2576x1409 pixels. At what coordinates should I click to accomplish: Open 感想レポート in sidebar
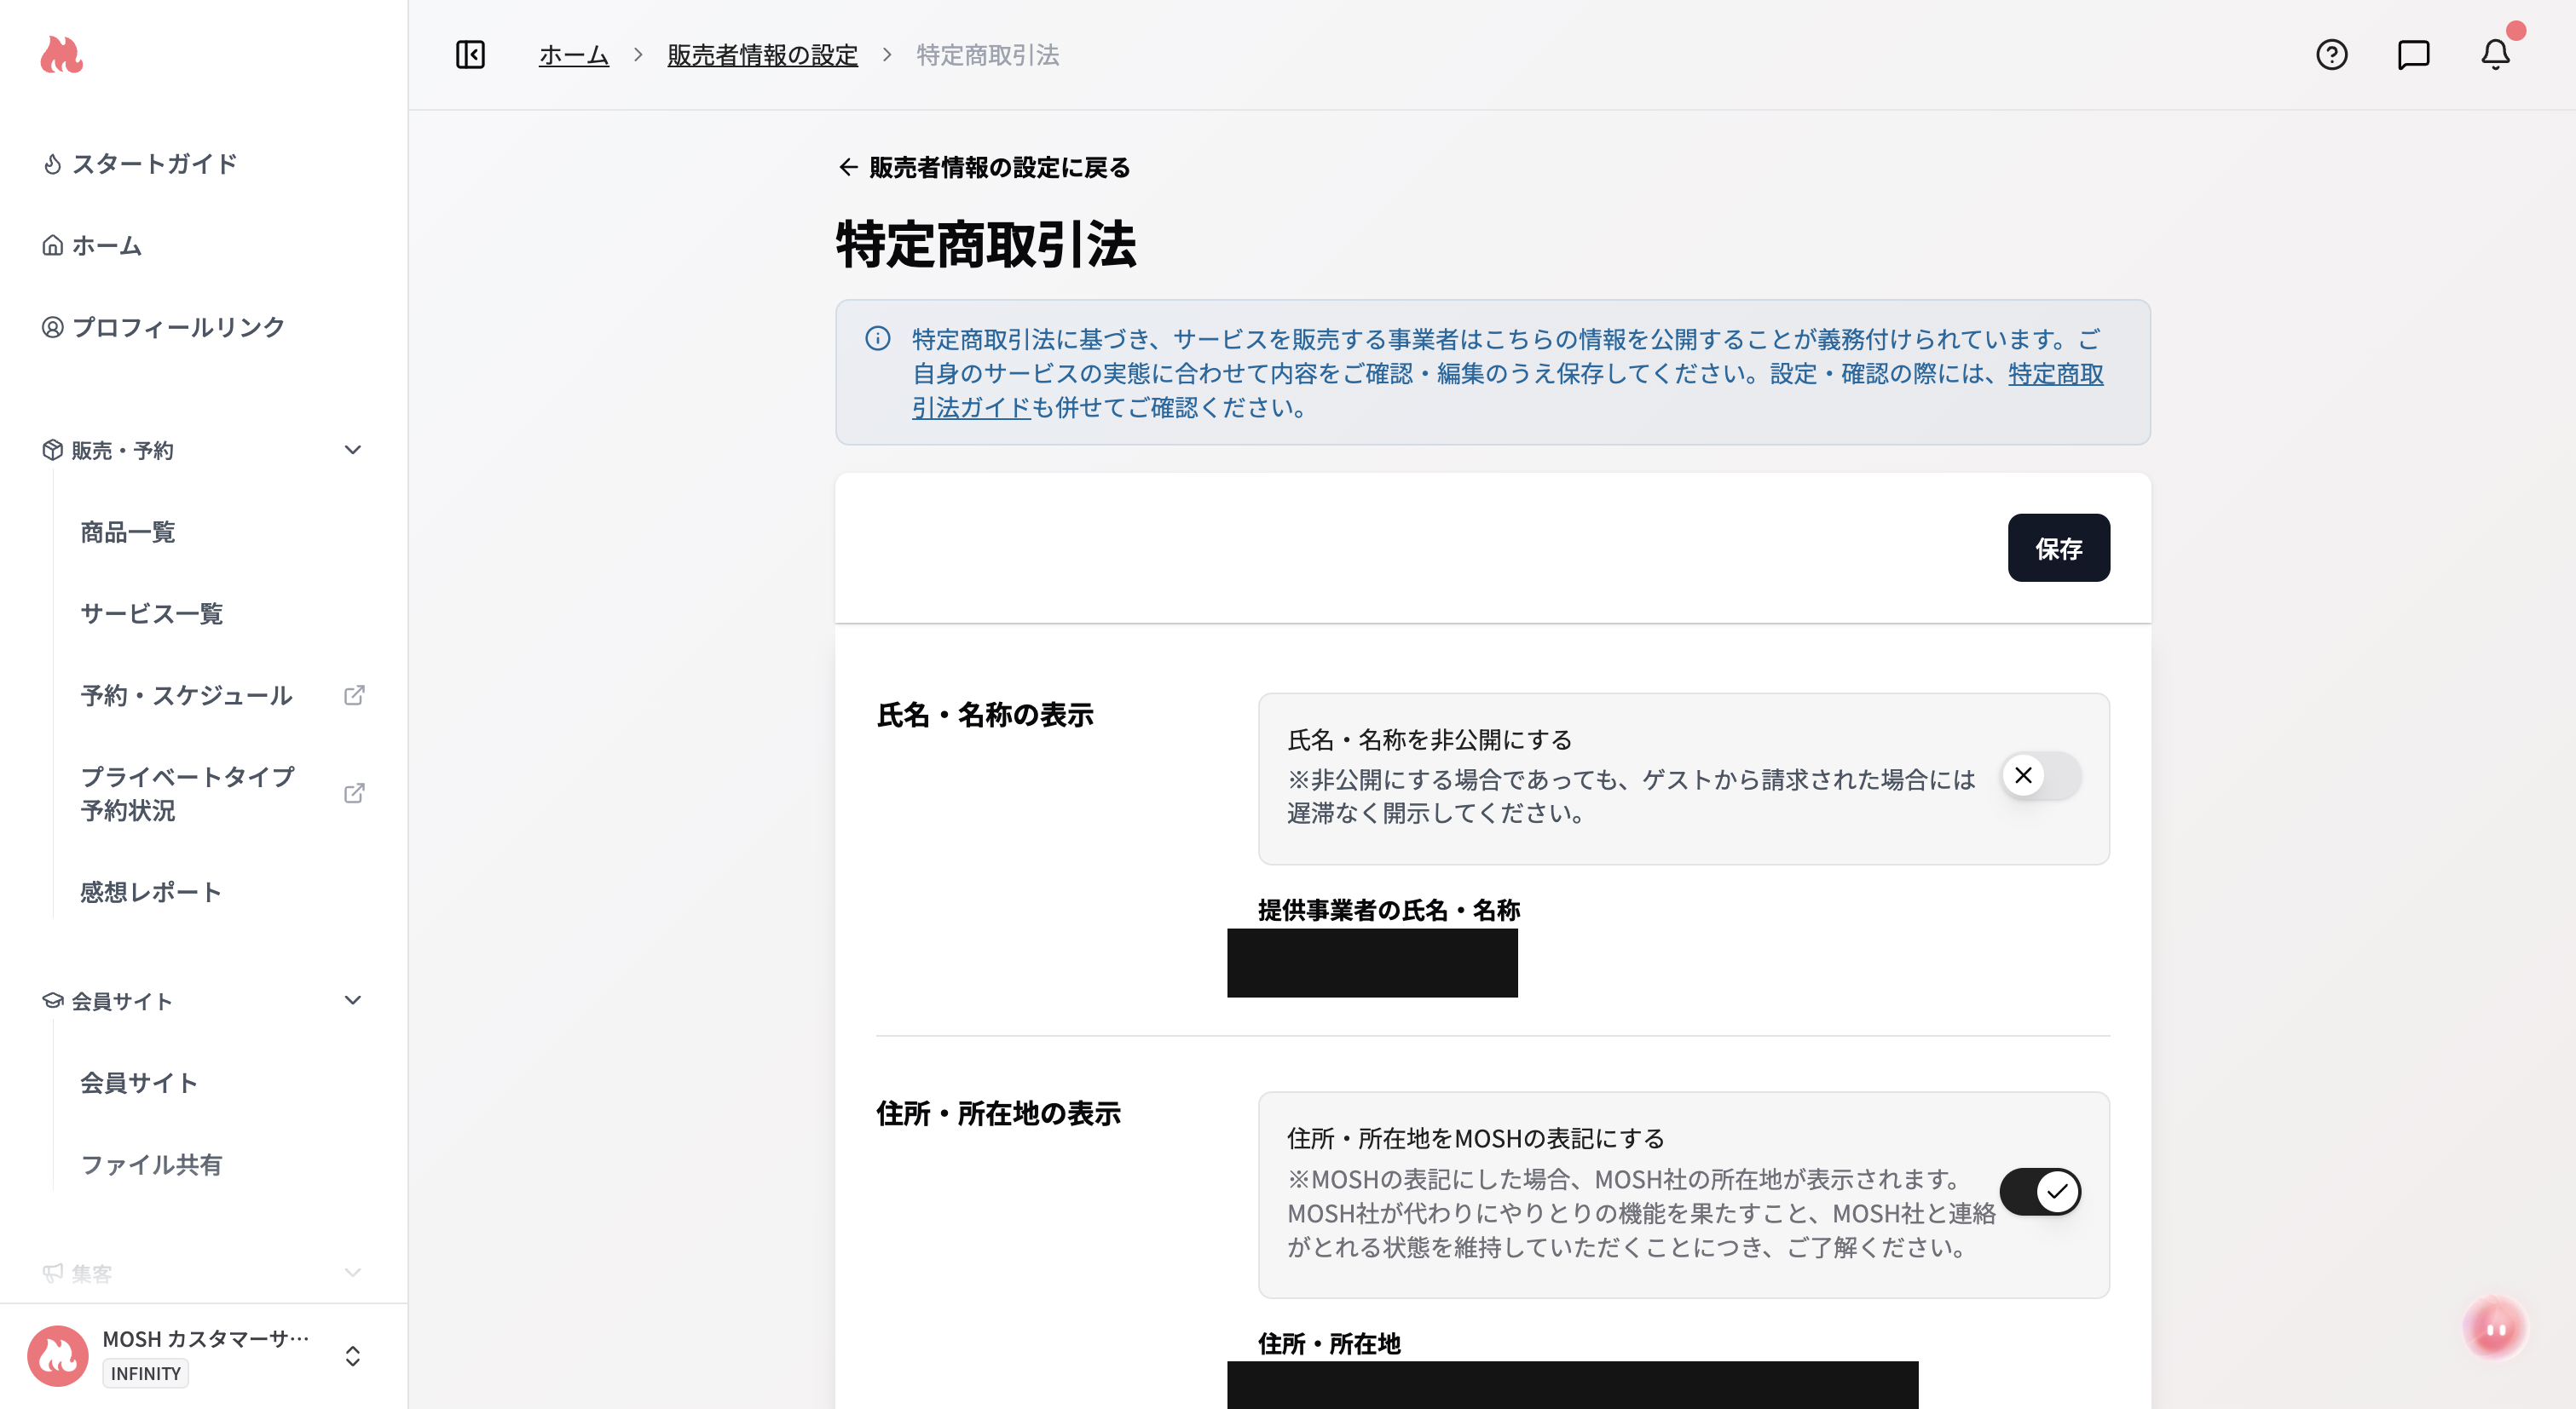tap(151, 891)
